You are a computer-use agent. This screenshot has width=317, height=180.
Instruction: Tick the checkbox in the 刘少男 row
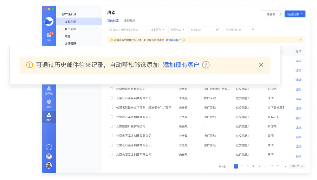point(111,89)
